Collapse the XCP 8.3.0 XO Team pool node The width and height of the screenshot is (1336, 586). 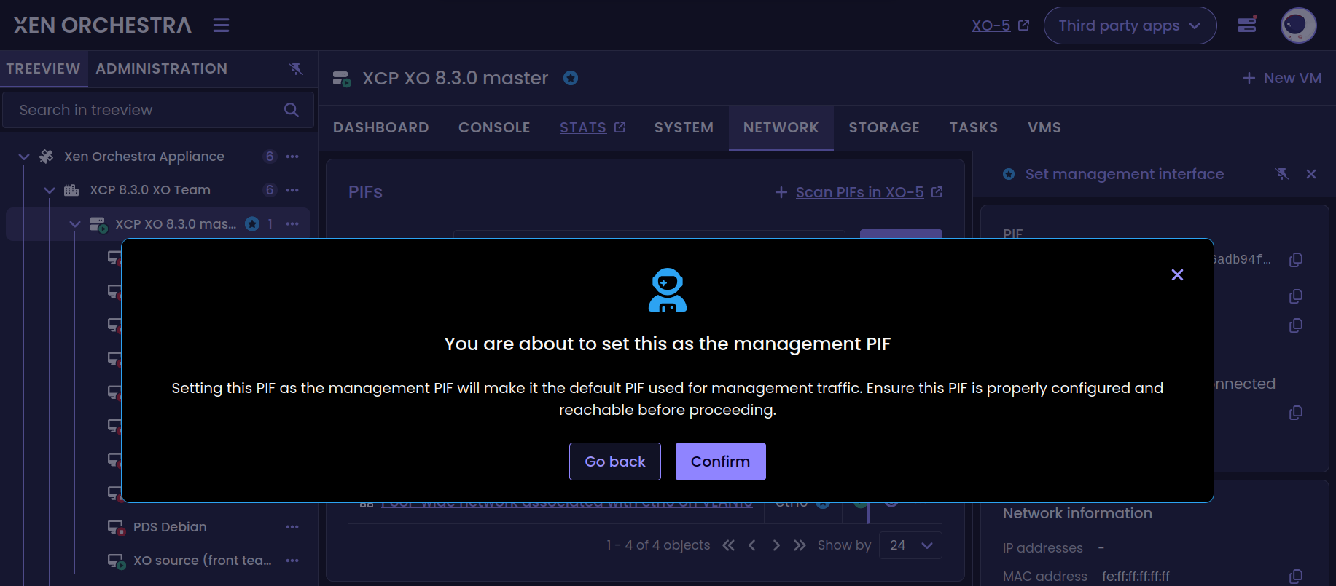point(50,190)
